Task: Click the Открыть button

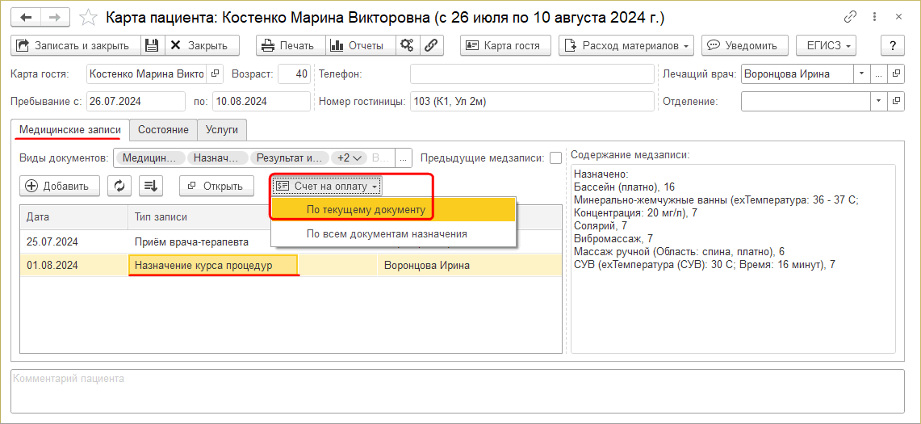Action: 216,186
